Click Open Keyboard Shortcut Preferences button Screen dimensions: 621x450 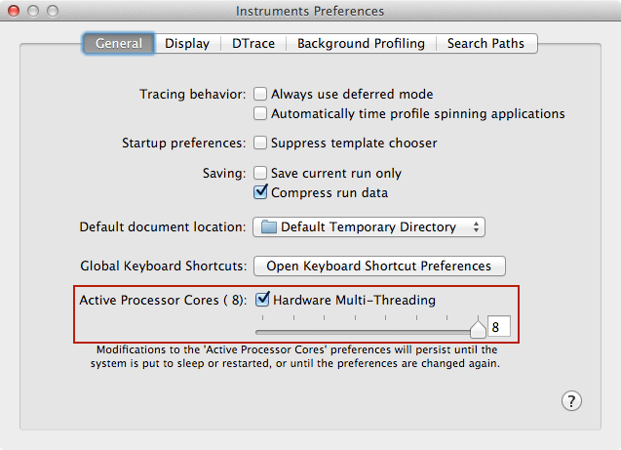coord(379,266)
